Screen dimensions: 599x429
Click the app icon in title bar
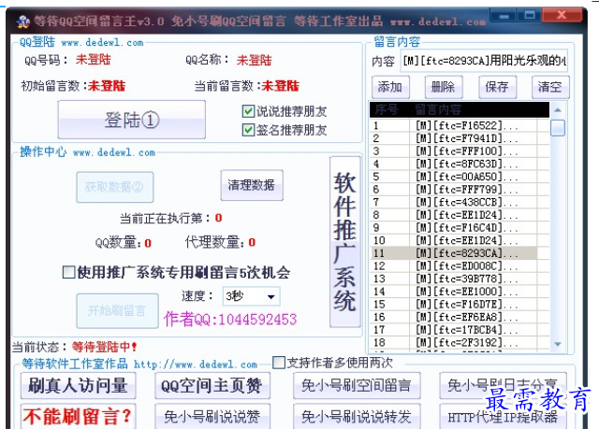23,21
